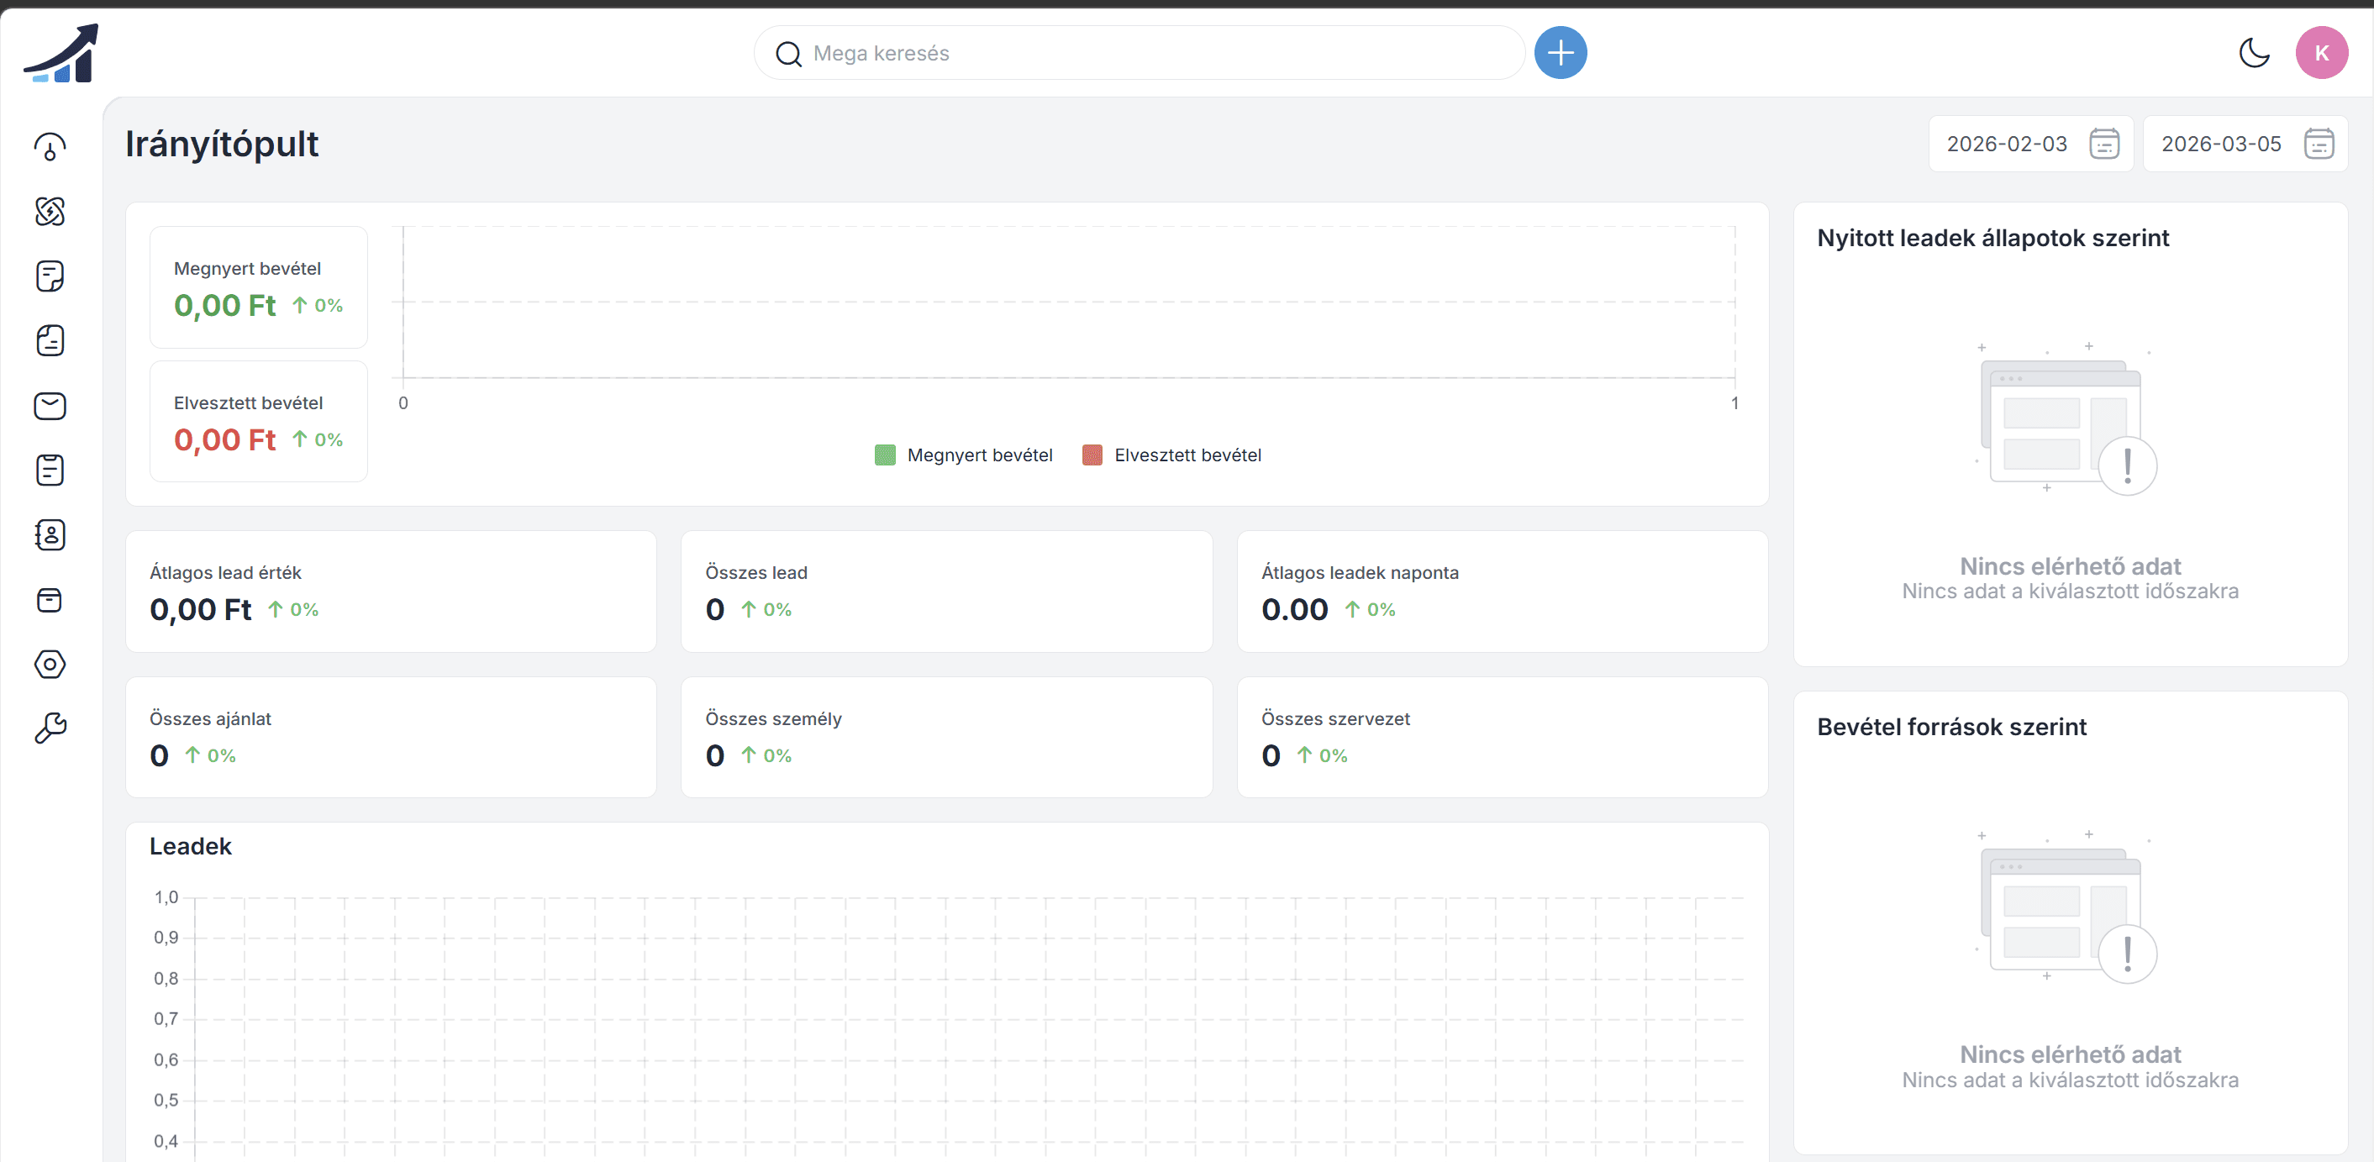Image resolution: width=2374 pixels, height=1162 pixels.
Task: Open the clipboard activities sidebar icon
Action: click(50, 470)
